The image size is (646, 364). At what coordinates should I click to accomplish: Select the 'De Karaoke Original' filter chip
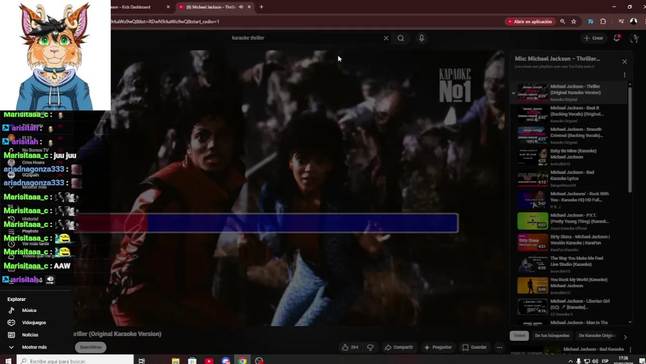[x=596, y=336]
